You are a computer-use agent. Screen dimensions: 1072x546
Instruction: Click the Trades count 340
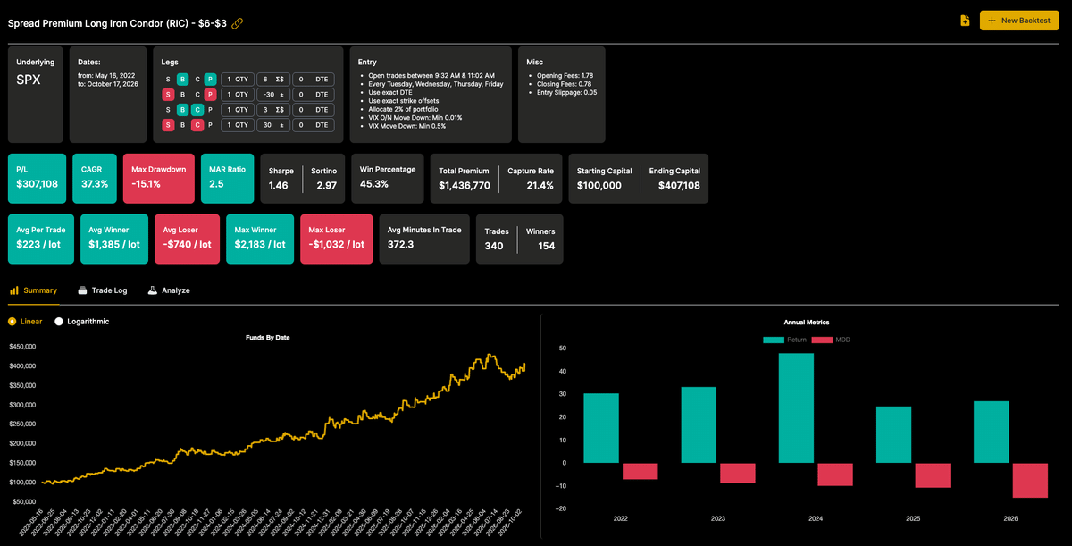[x=496, y=244]
